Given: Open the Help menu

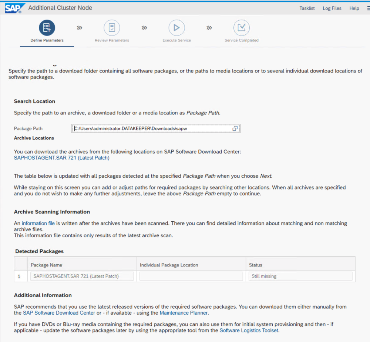Looking at the screenshot, I should point(354,8).
